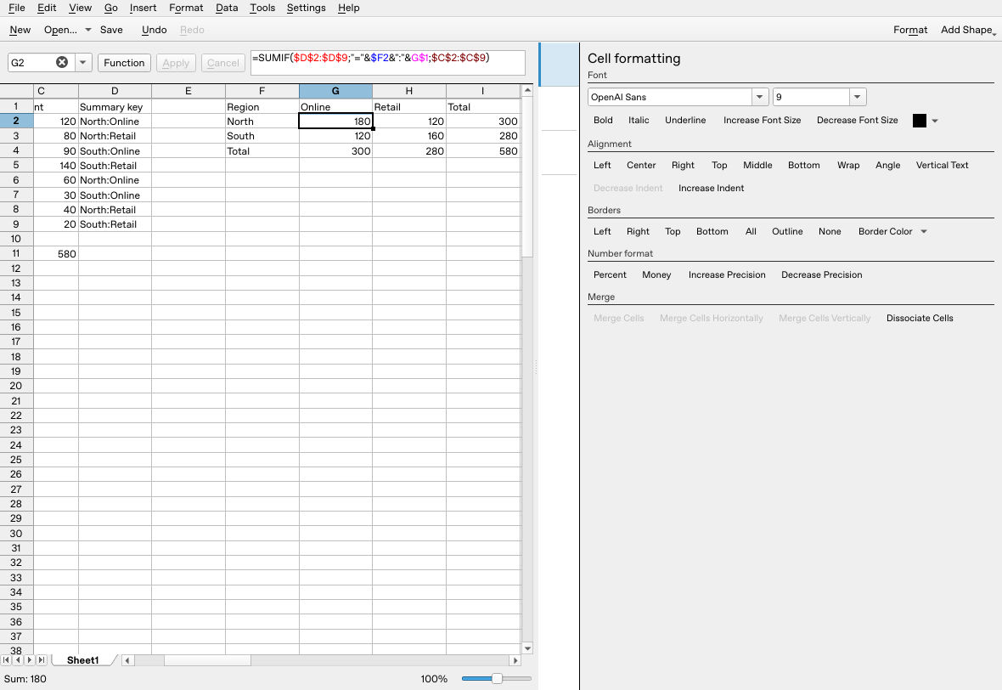Open the View menu

[x=80, y=8]
